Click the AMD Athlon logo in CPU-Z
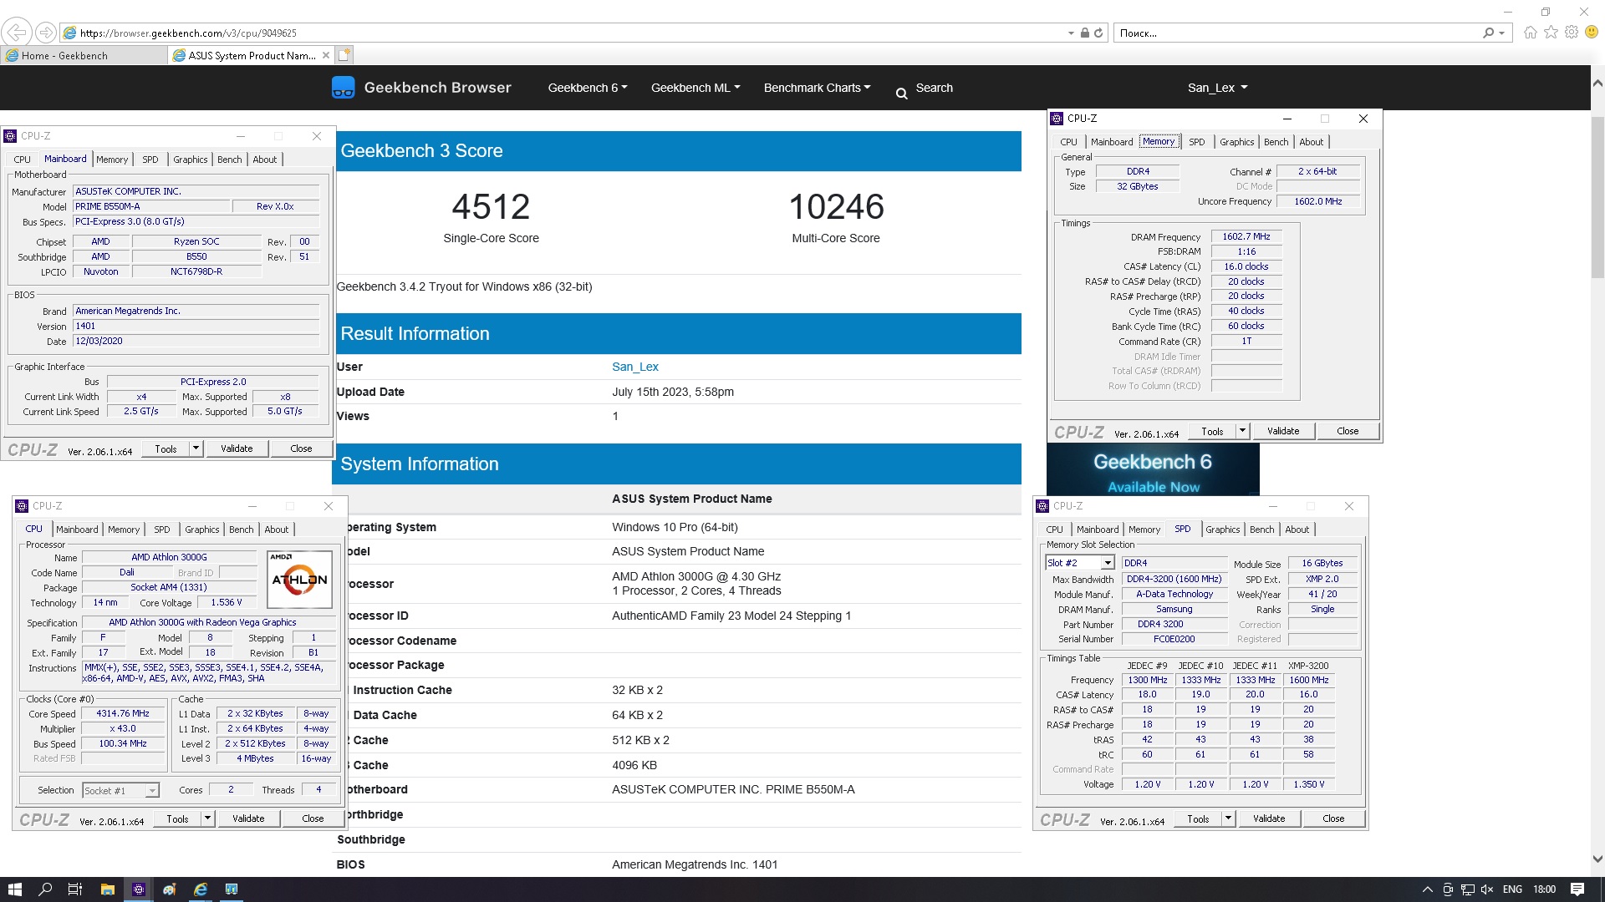1605x902 pixels. 299,579
